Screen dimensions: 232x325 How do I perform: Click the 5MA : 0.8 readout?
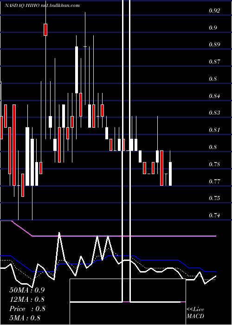tap(25, 318)
